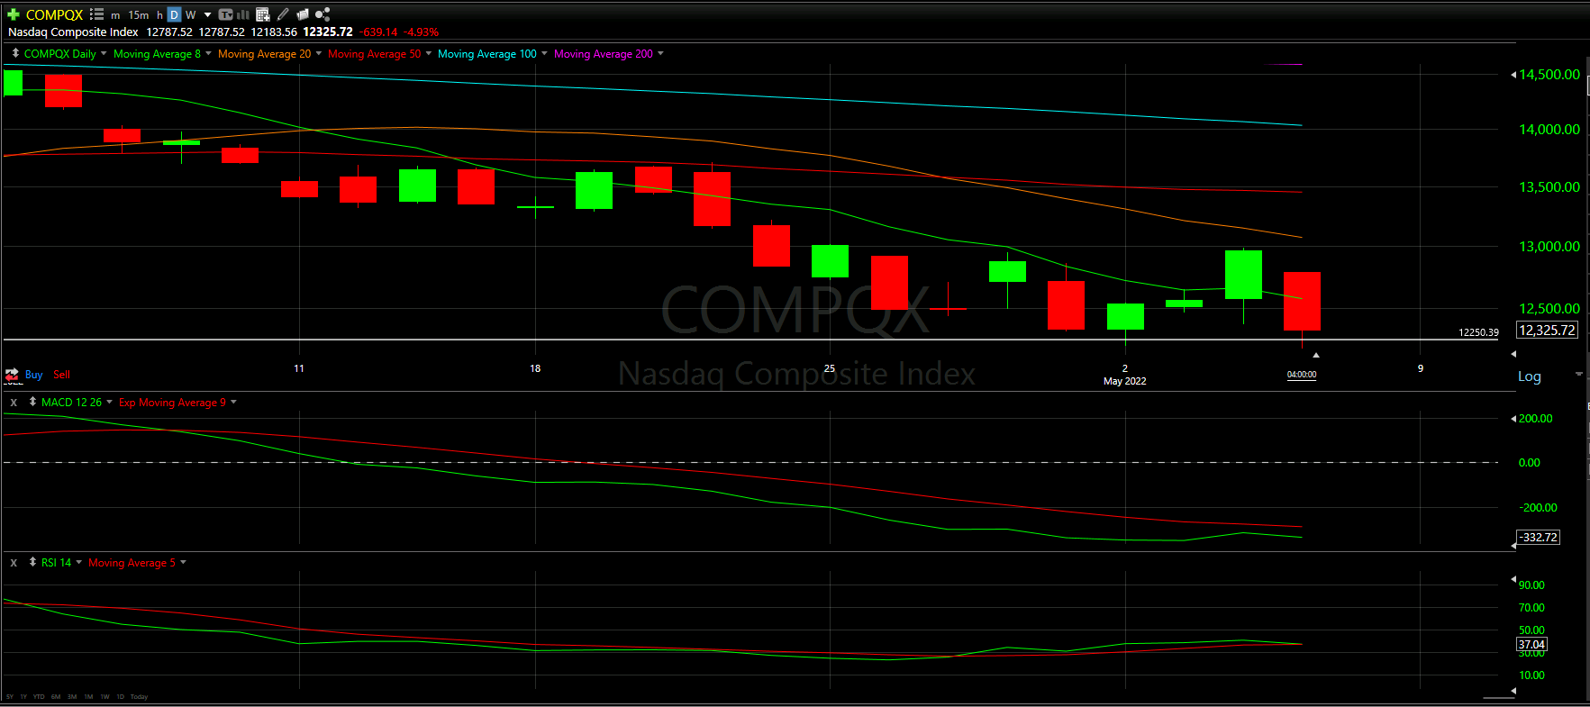Open the add indicator grid icon
This screenshot has height=707, width=1590.
(263, 14)
